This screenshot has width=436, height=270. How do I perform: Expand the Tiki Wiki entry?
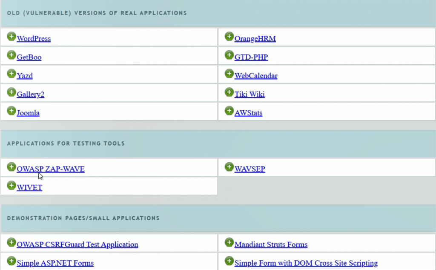(x=229, y=92)
